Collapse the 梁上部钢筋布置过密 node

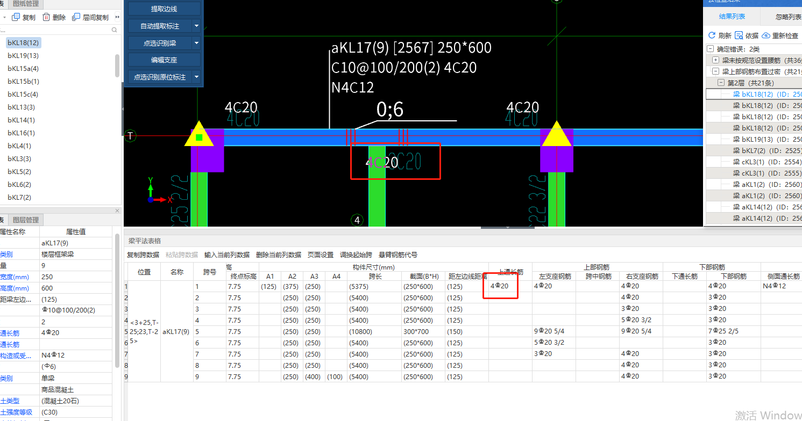tap(715, 71)
